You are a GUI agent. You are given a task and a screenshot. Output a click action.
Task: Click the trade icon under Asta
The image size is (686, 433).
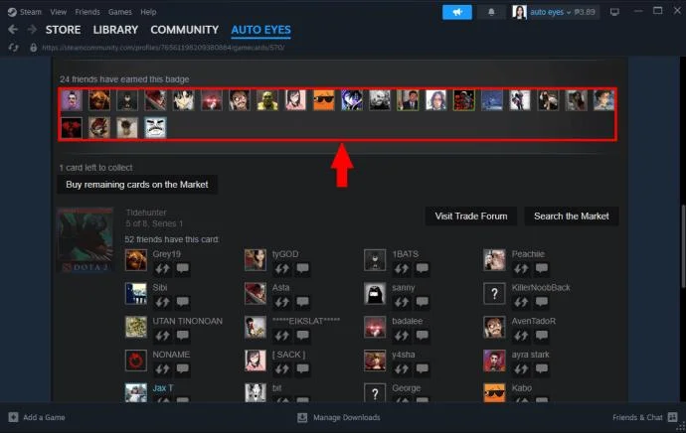(x=282, y=302)
